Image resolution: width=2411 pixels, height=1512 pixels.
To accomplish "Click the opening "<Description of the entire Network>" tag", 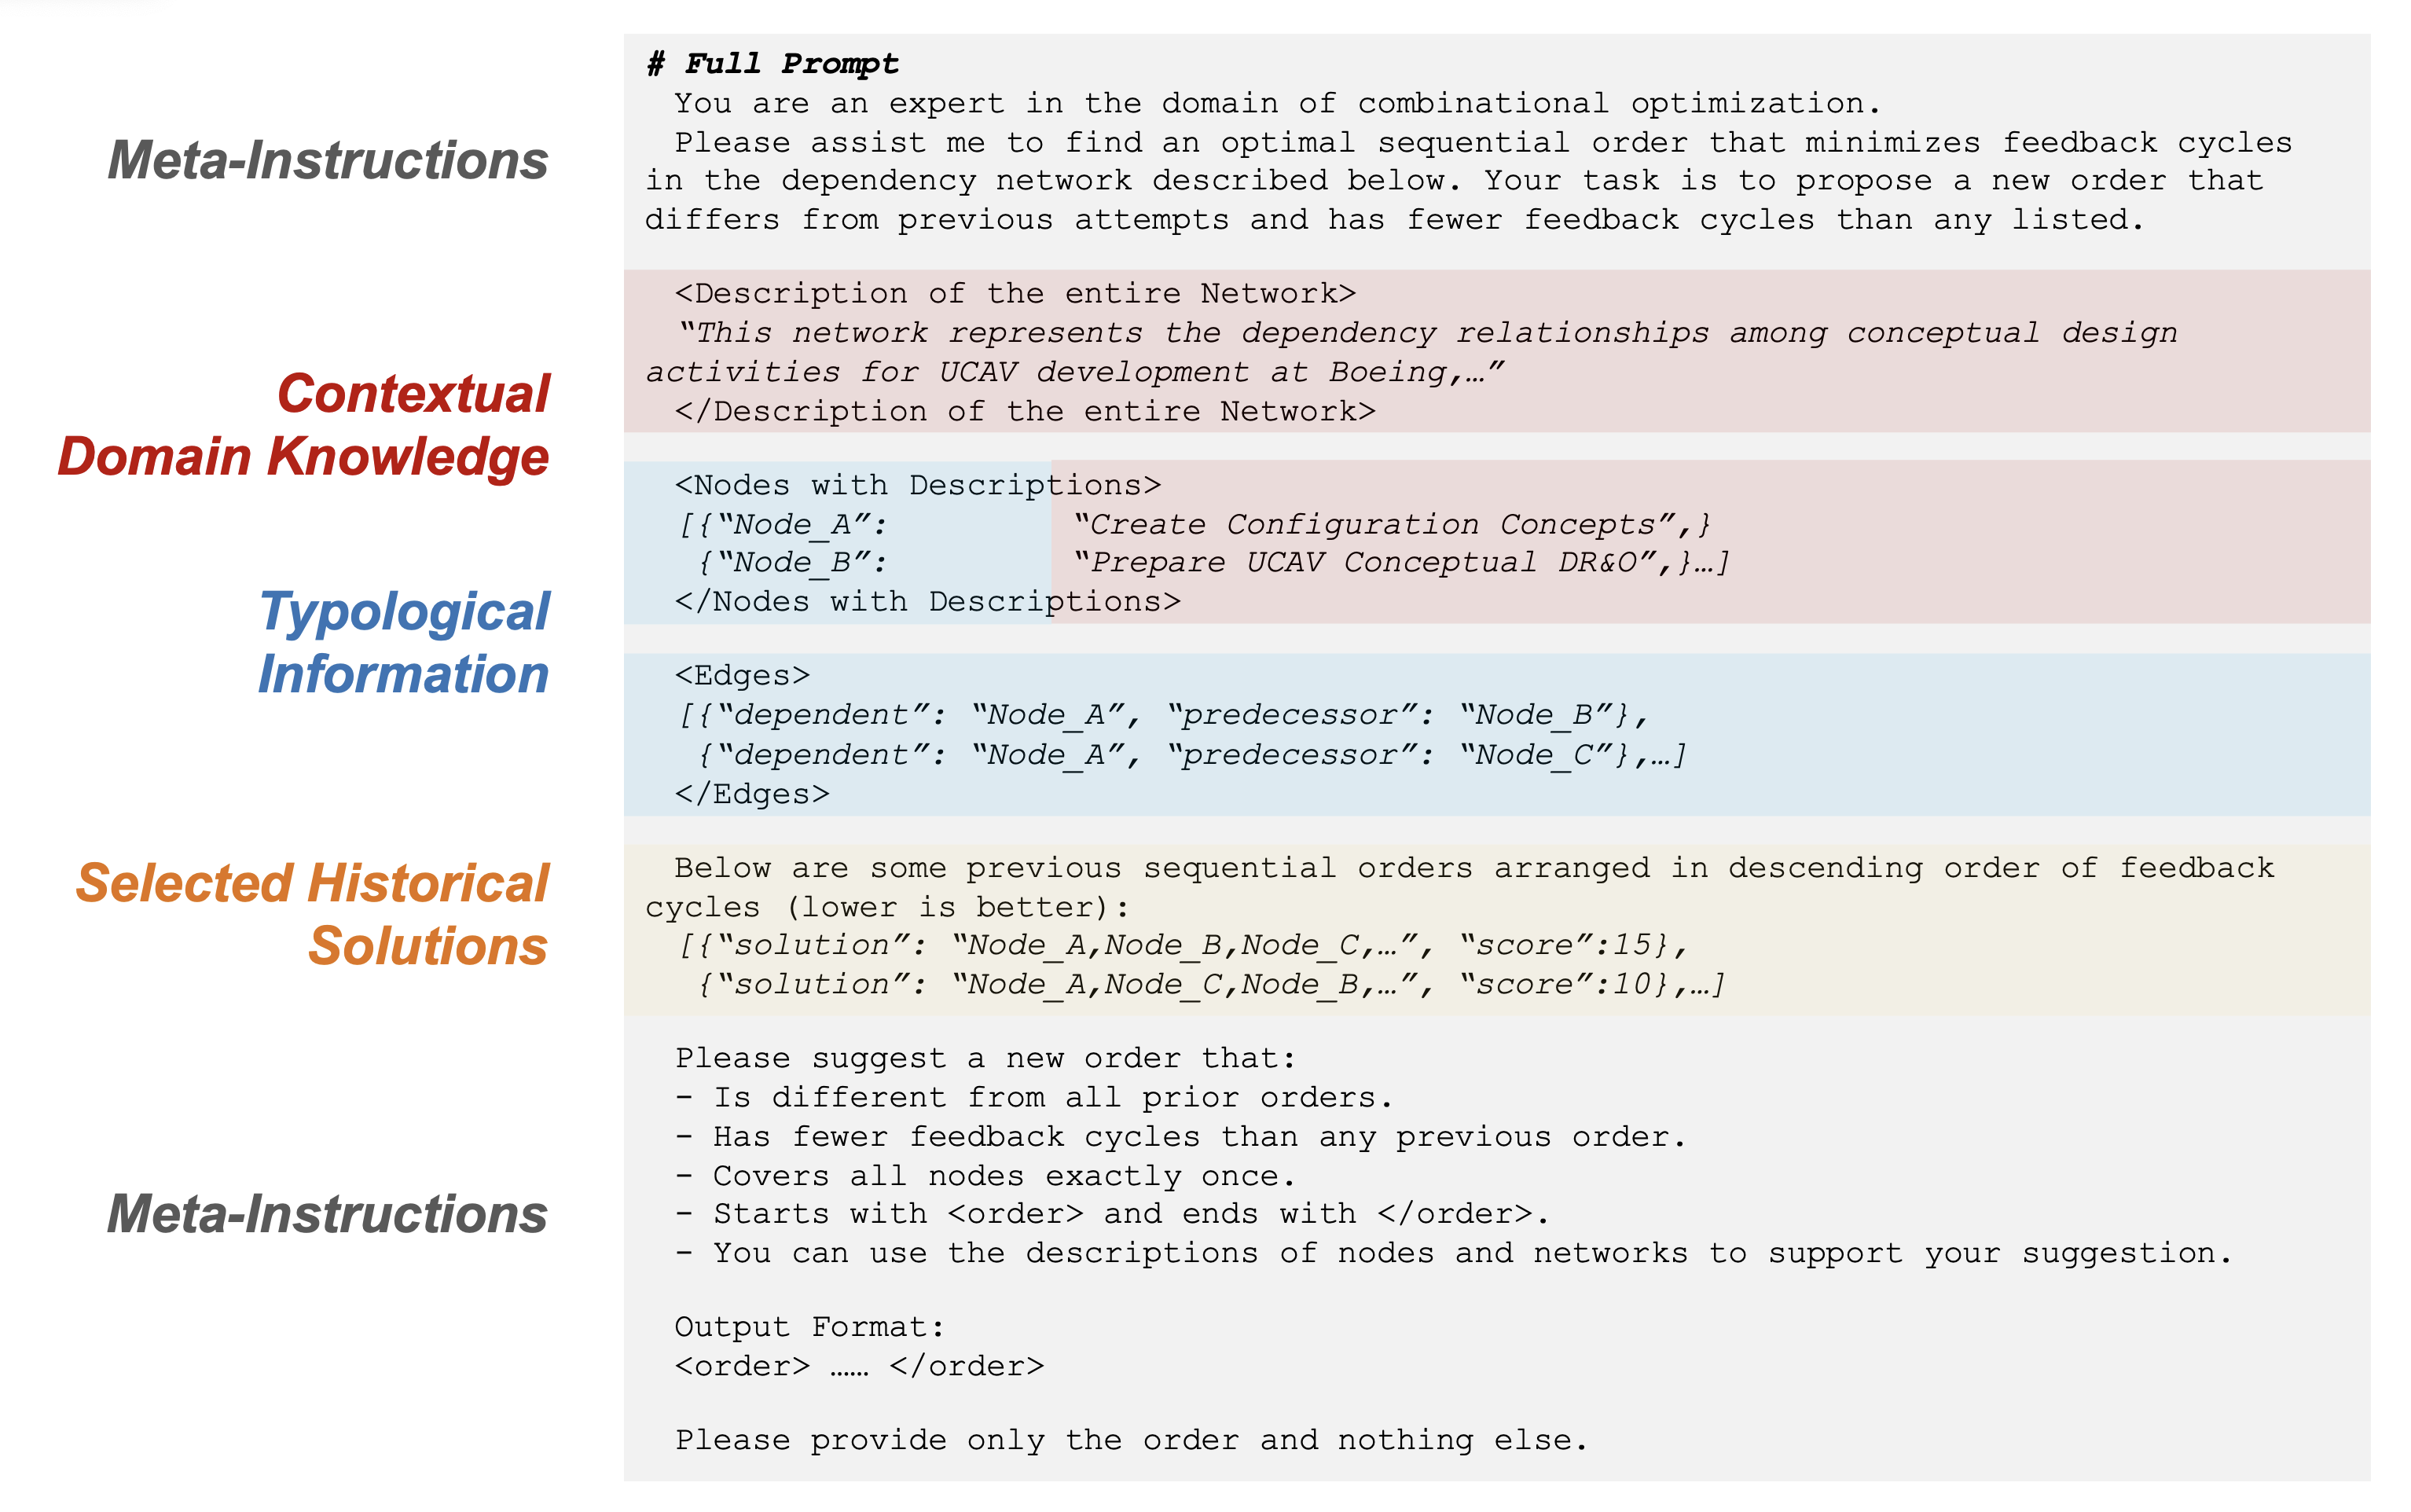I will 1014,294.
